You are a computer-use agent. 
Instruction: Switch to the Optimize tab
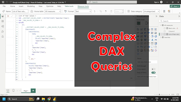[50, 6]
